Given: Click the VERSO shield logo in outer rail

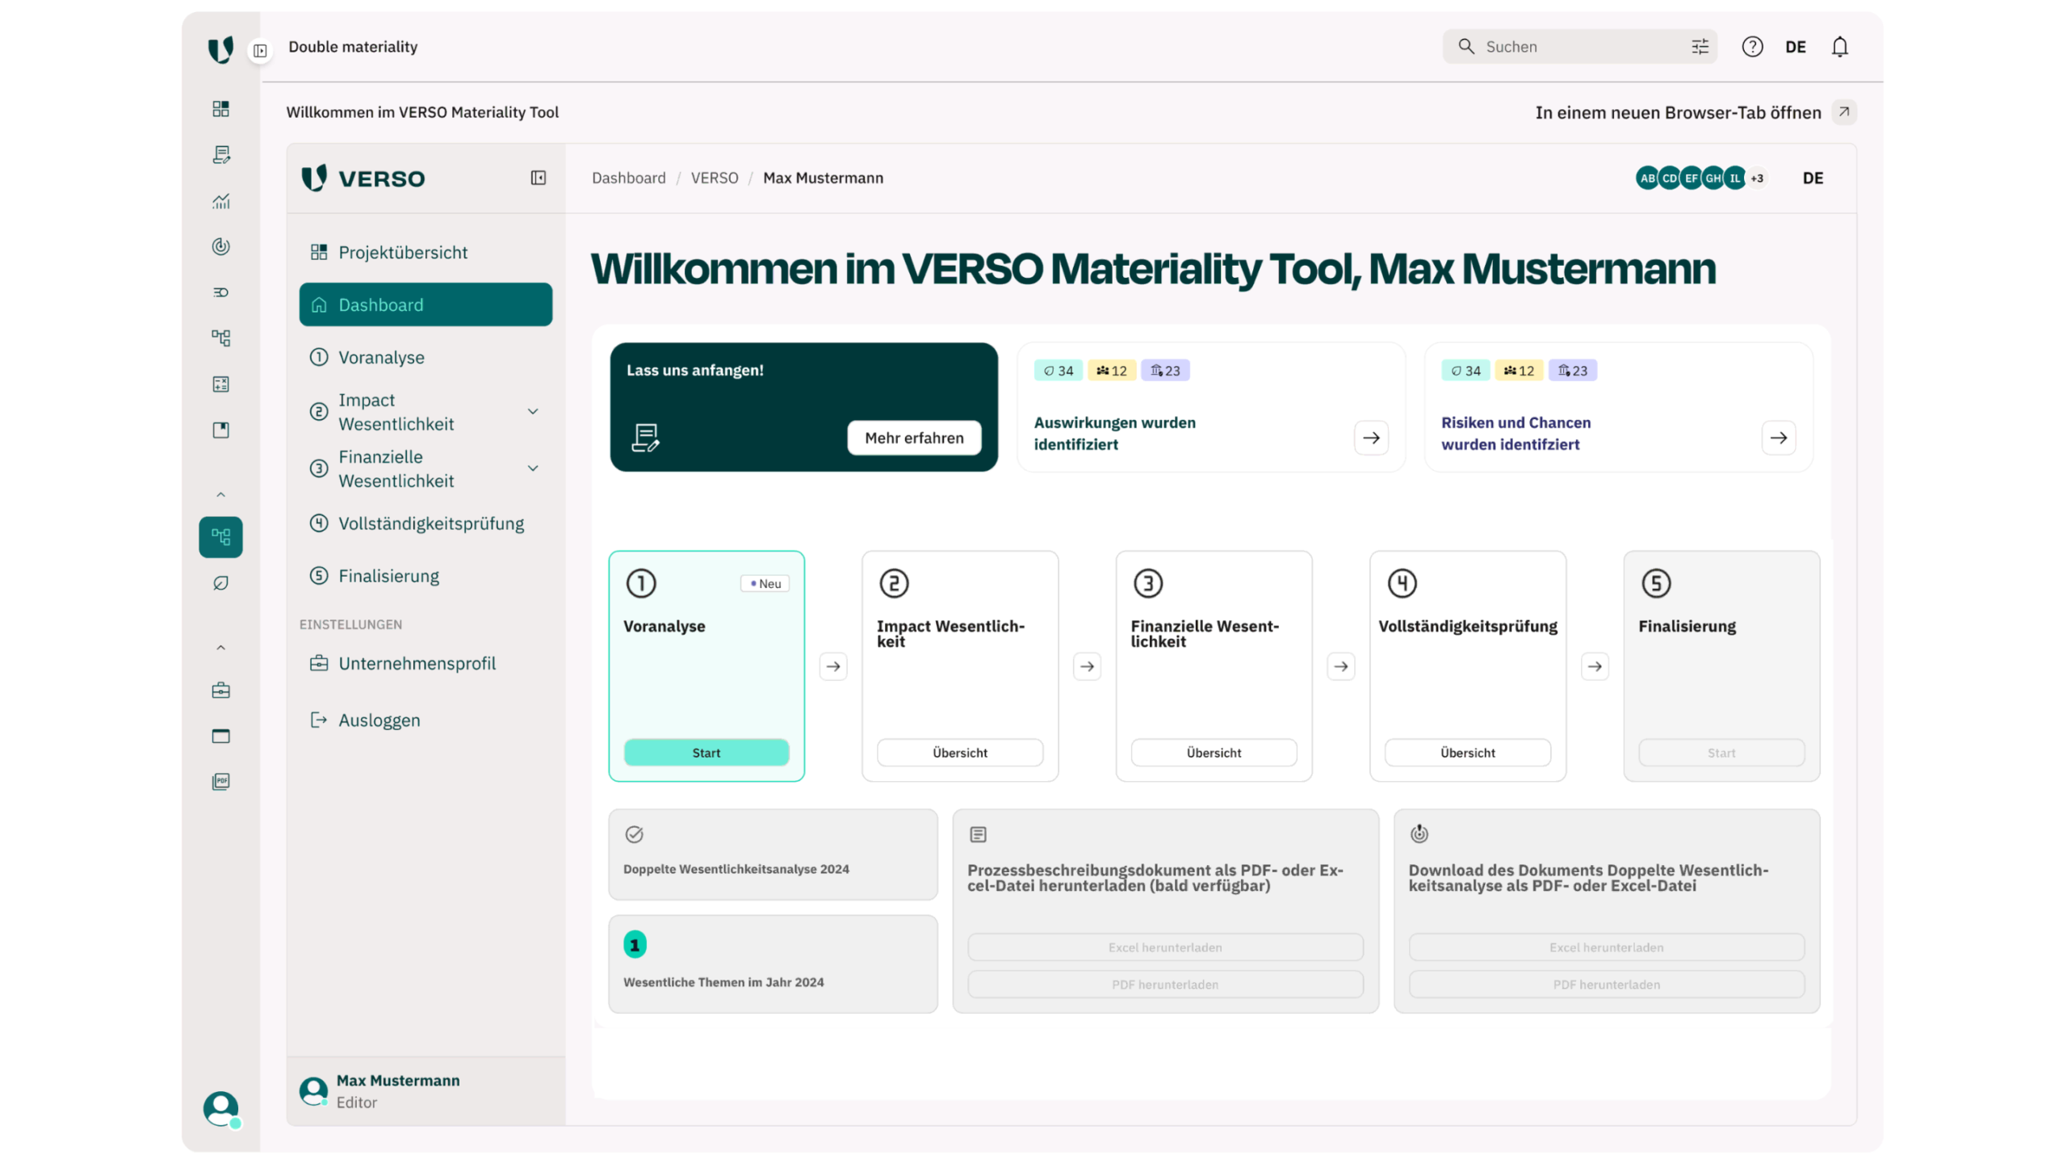Looking at the screenshot, I should click(220, 48).
